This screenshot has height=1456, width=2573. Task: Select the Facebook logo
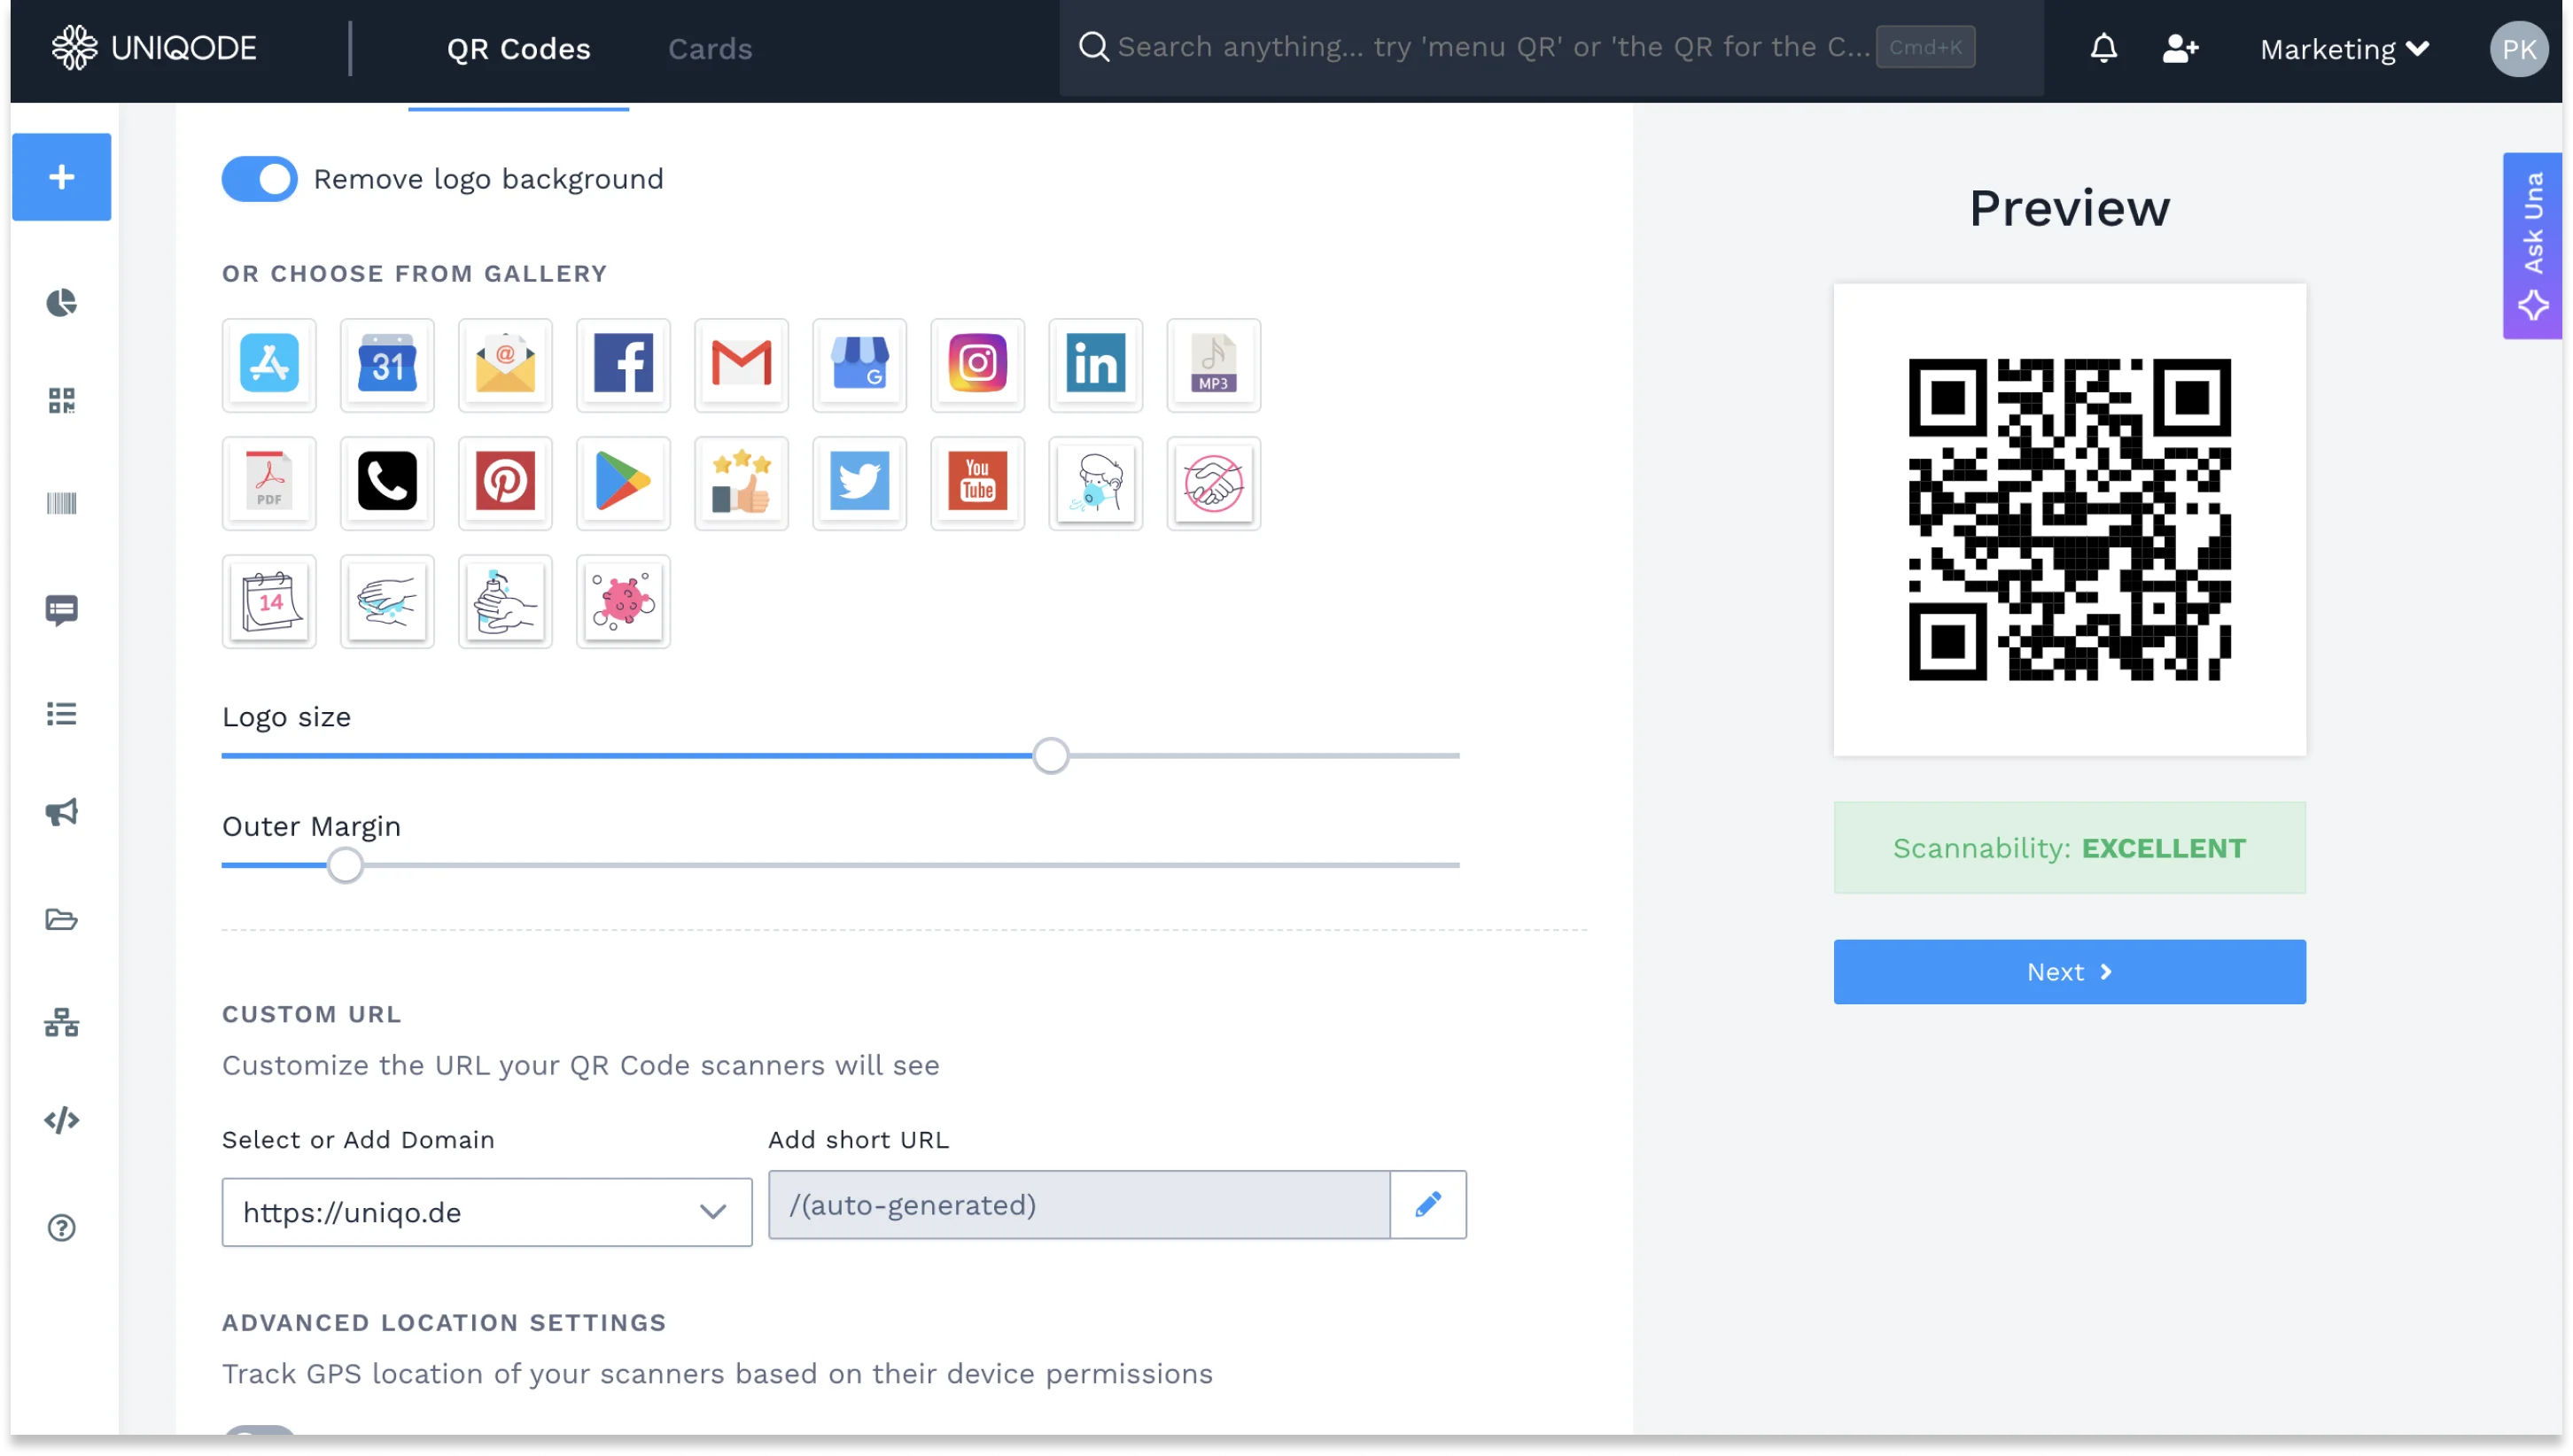(x=623, y=364)
